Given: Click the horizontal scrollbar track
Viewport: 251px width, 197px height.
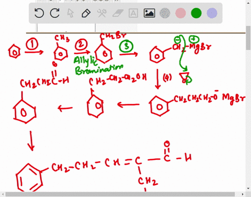Looking at the screenshot, I should [122, 194].
